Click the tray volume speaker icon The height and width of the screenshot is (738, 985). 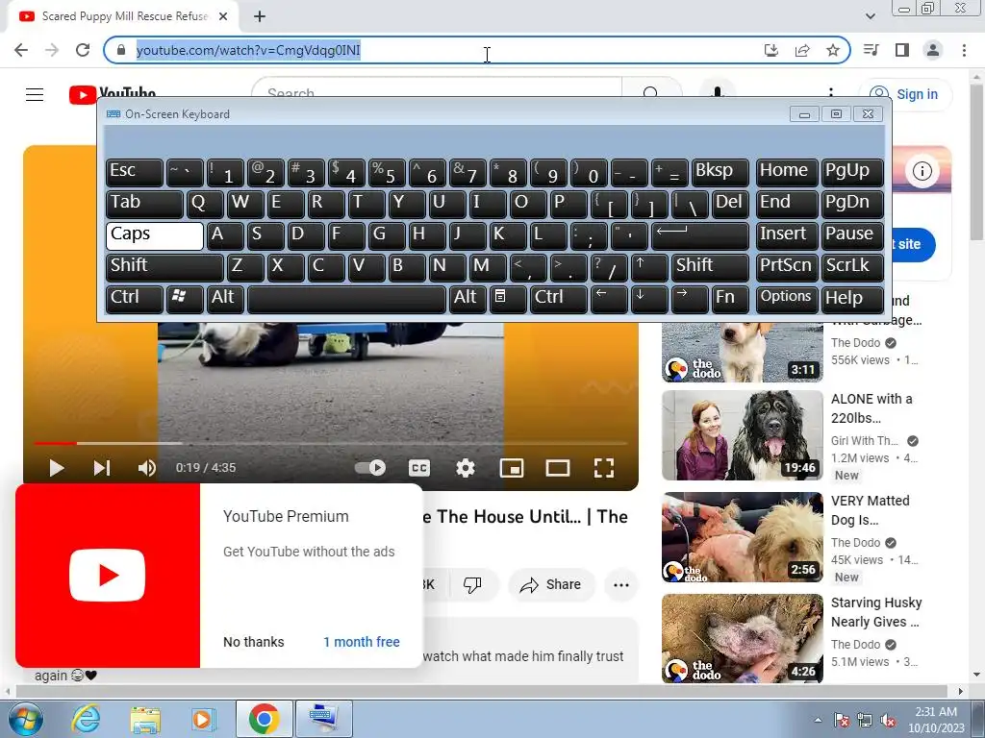coord(888,720)
